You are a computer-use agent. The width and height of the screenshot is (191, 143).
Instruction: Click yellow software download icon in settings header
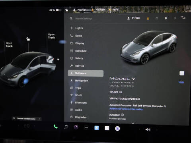click(148, 18)
